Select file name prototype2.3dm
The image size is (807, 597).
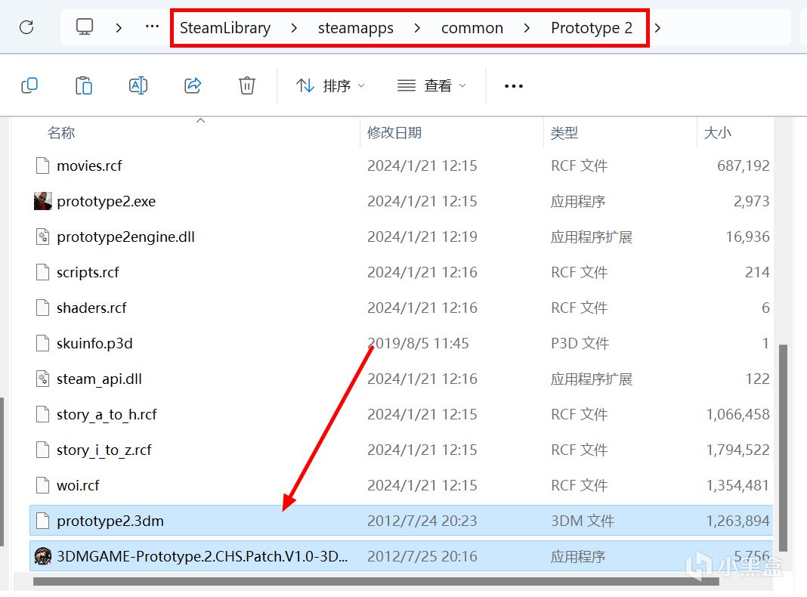tap(110, 521)
